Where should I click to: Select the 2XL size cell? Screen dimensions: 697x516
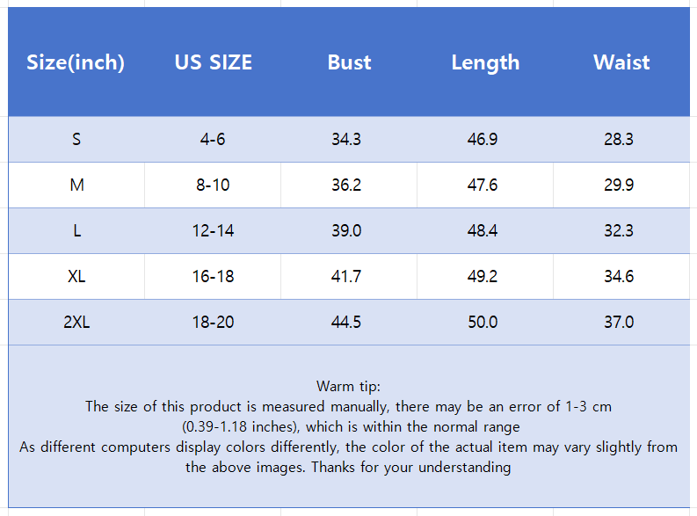click(76, 322)
